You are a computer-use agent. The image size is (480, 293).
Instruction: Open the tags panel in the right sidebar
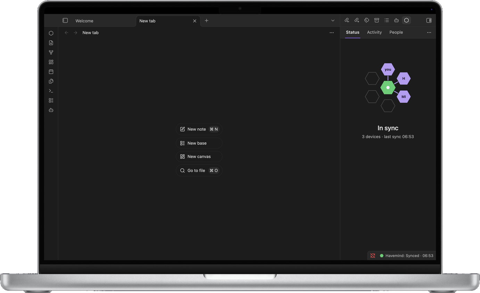[x=366, y=21]
